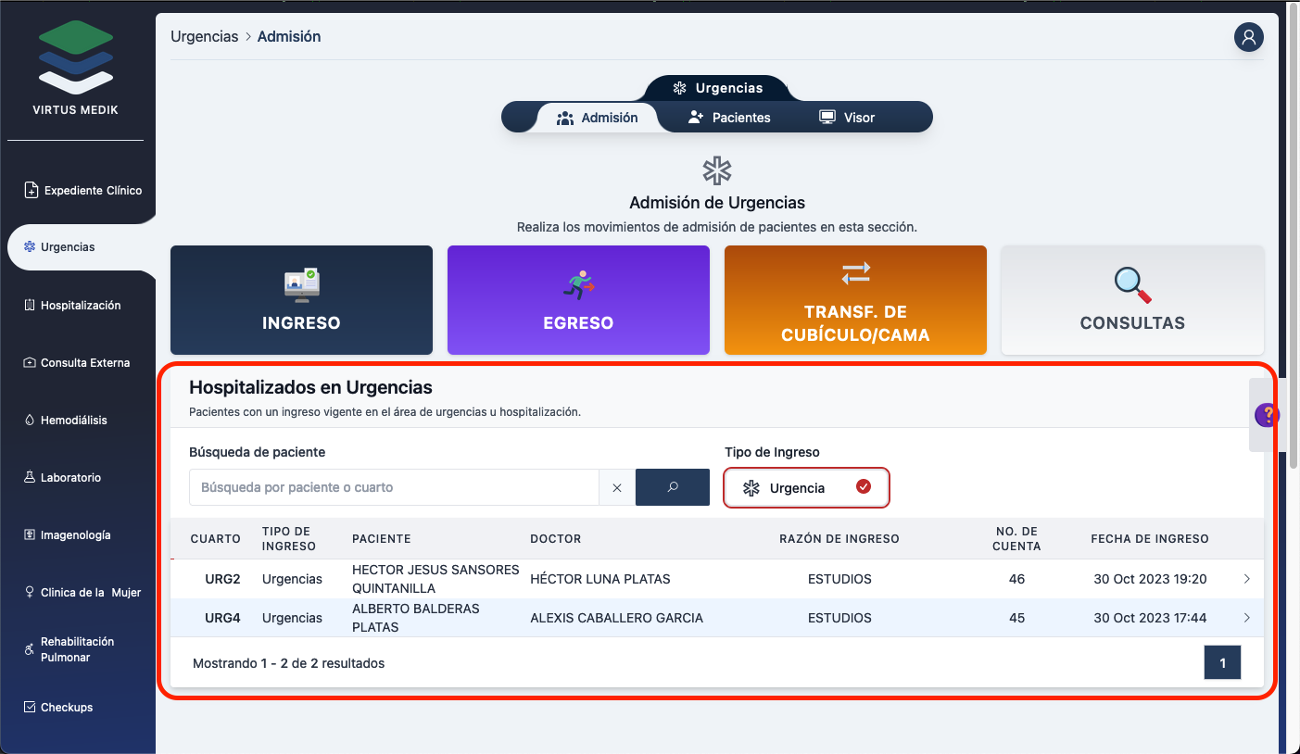Click the magnifier search button

click(673, 487)
